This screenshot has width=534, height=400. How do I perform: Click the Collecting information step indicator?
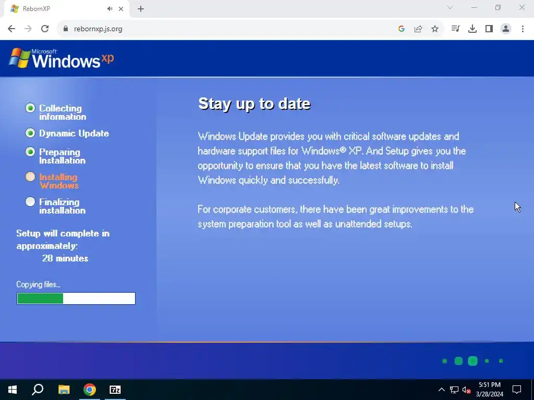click(30, 108)
